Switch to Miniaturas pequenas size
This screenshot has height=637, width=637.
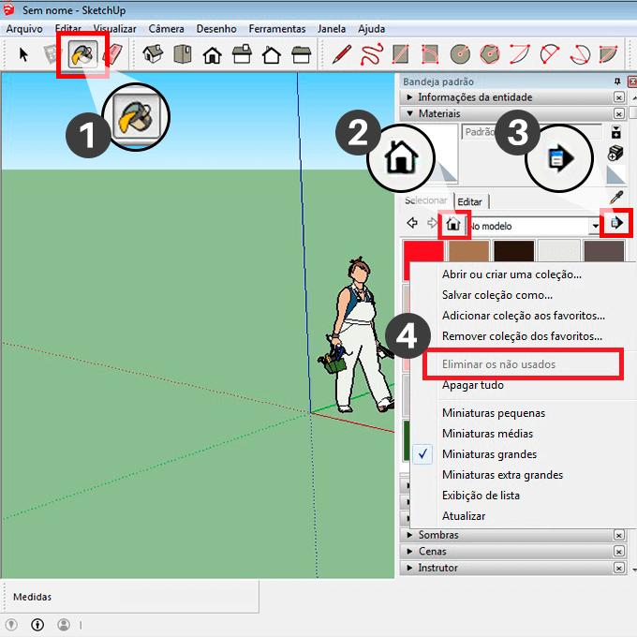493,413
